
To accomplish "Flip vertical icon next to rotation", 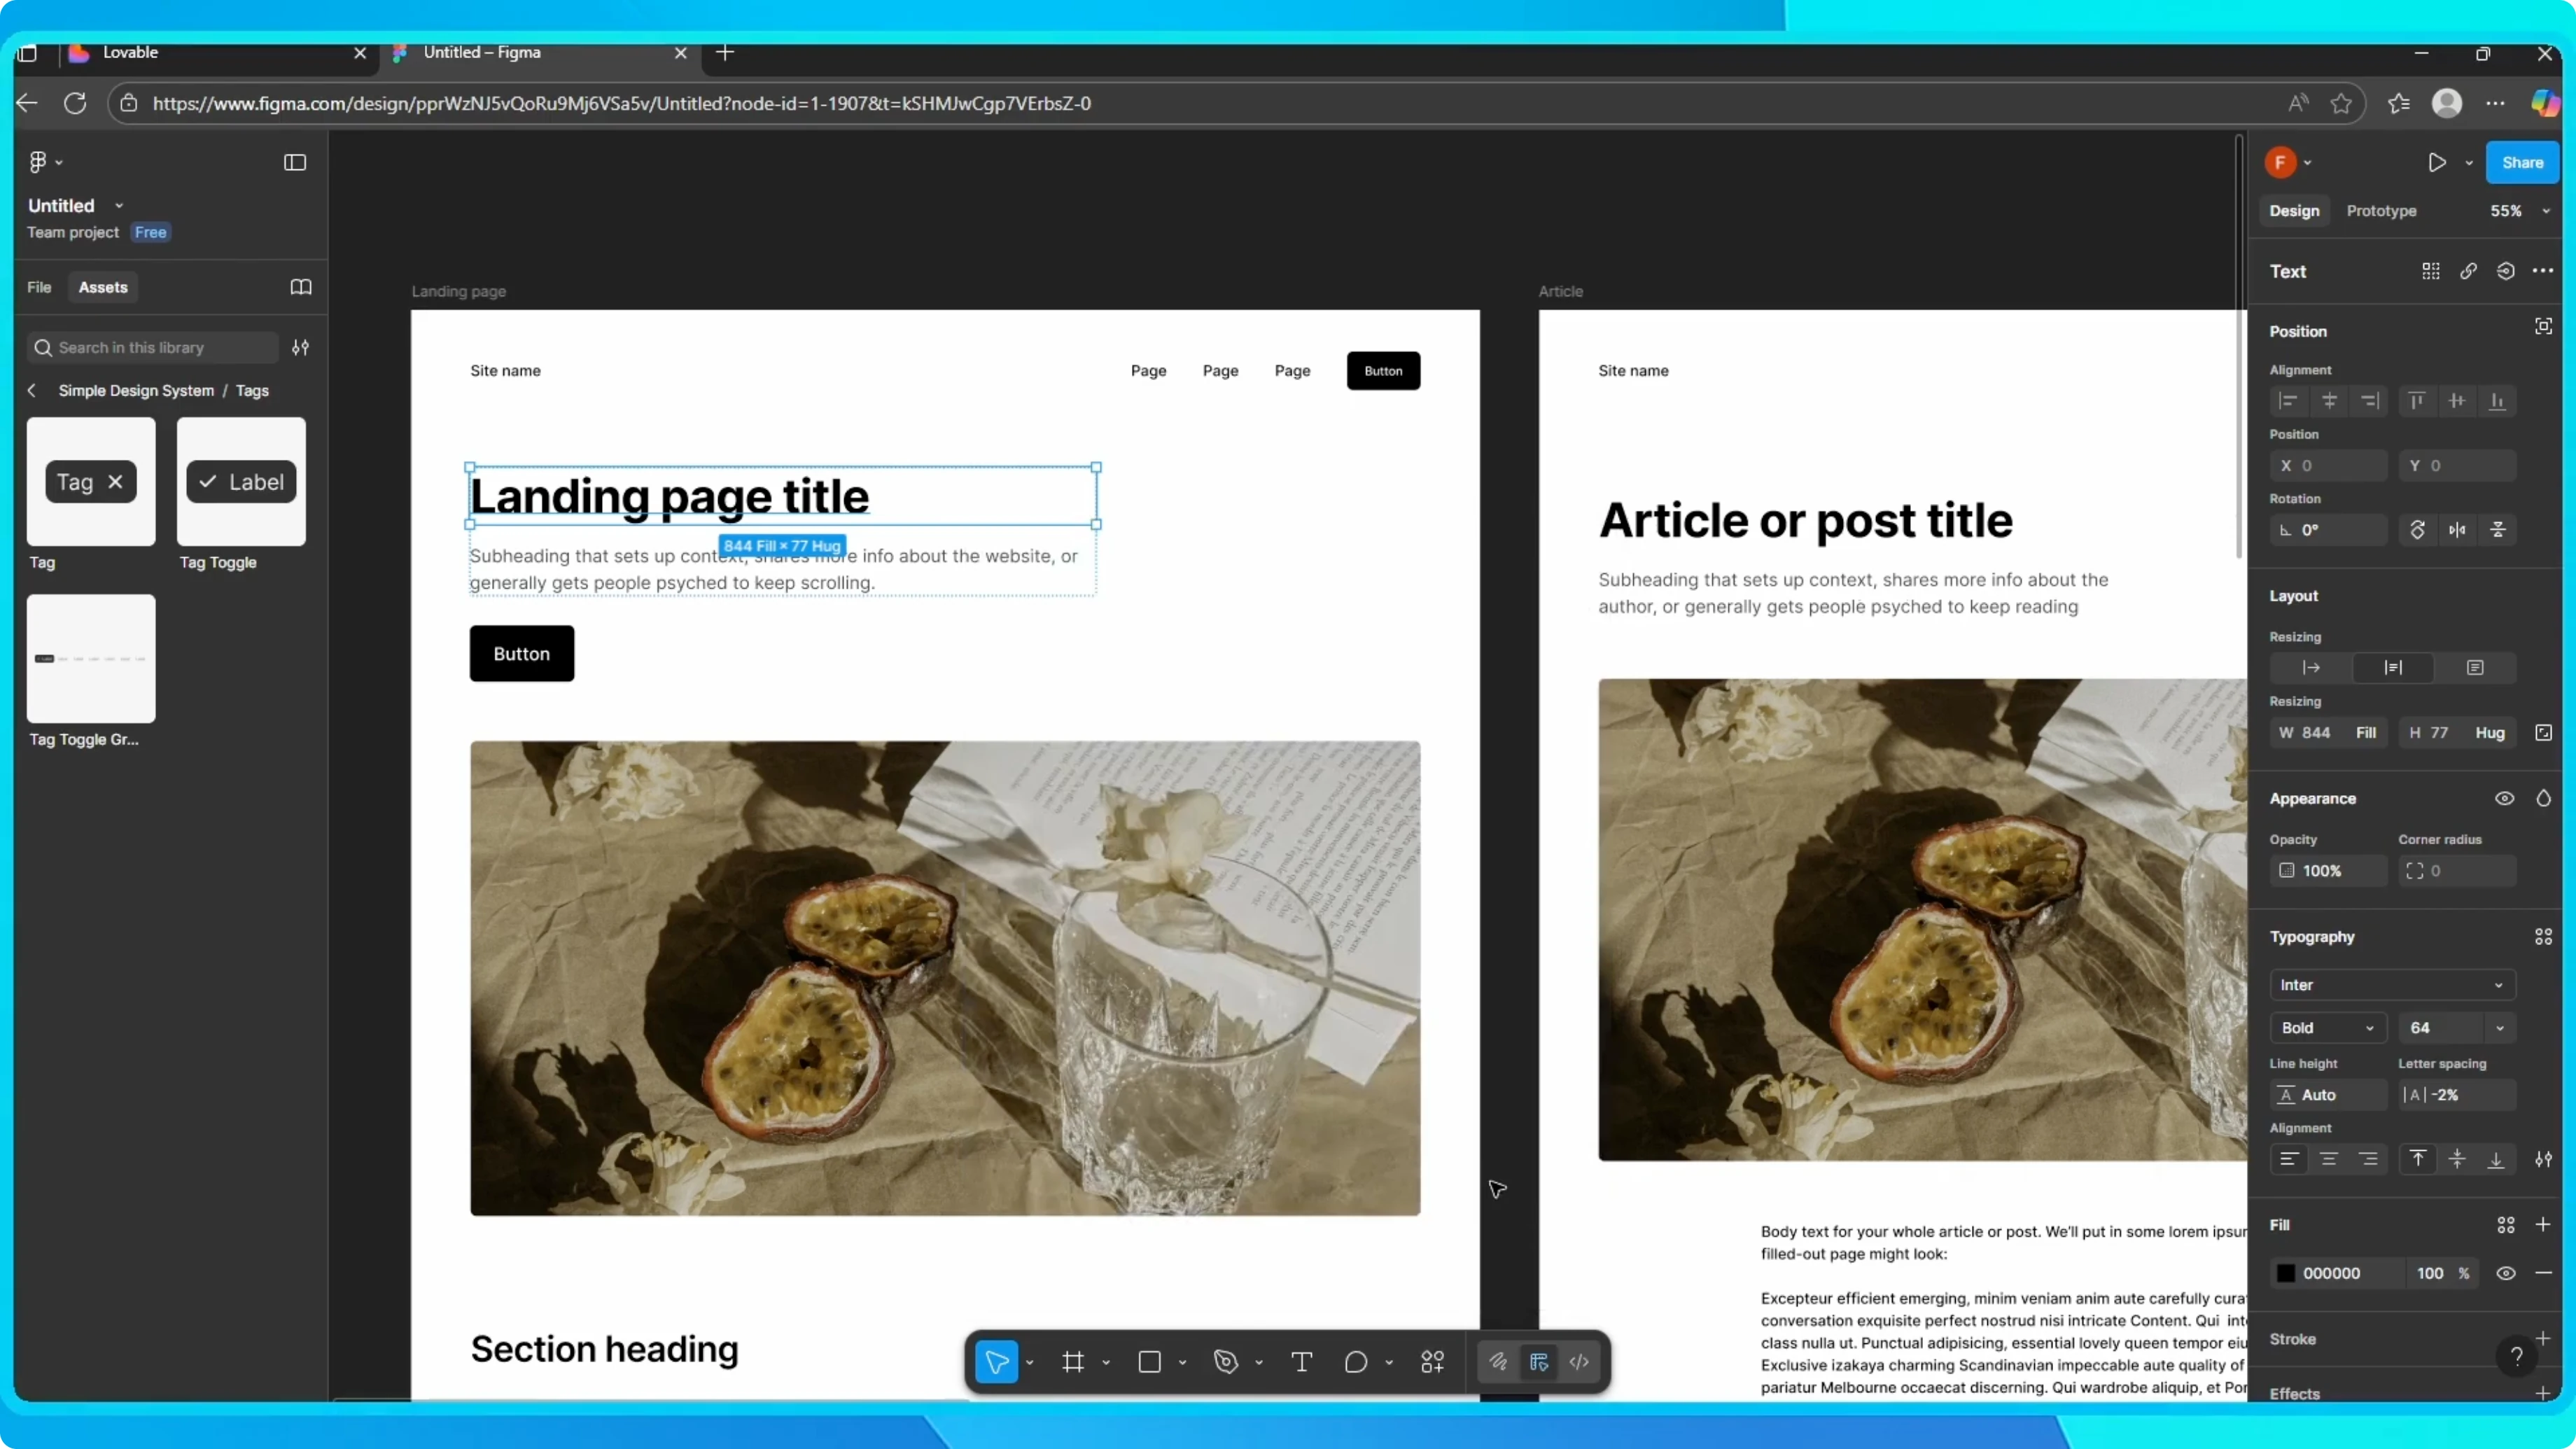I will (2498, 530).
